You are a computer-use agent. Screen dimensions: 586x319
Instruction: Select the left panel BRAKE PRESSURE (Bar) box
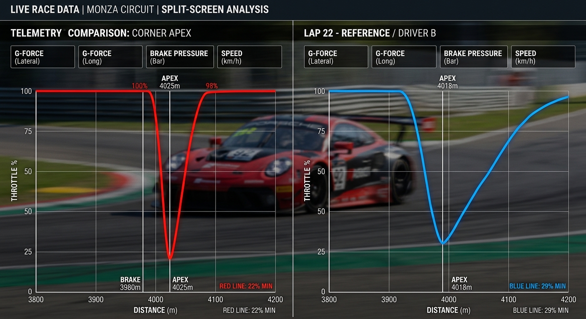pos(179,57)
